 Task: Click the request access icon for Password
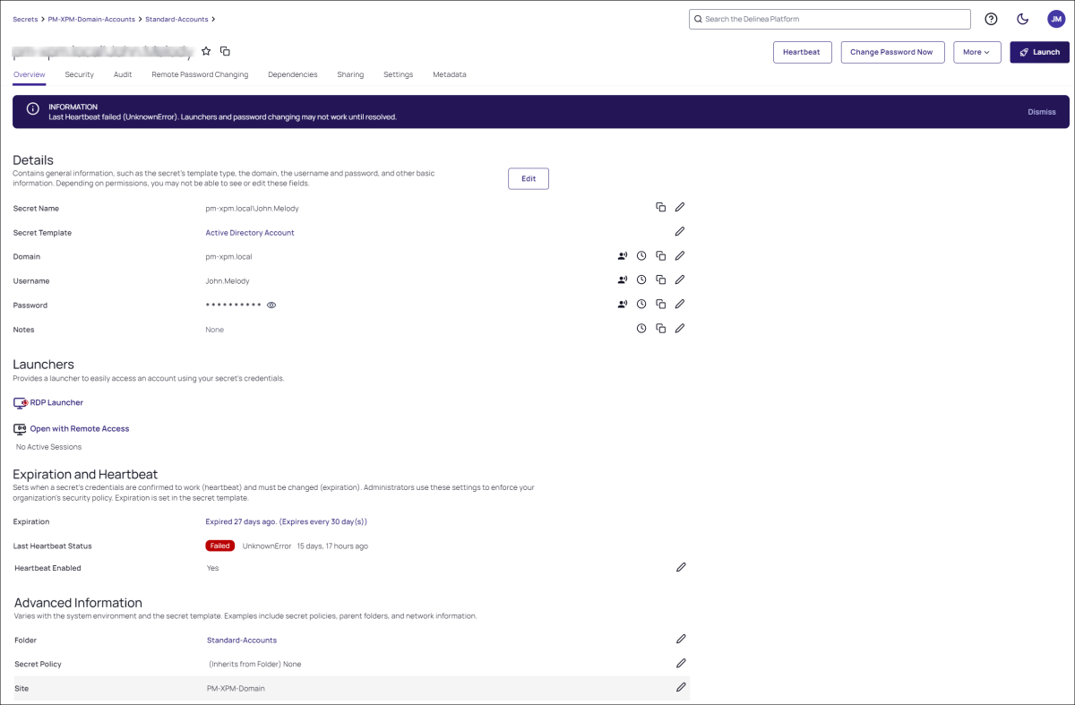(623, 305)
